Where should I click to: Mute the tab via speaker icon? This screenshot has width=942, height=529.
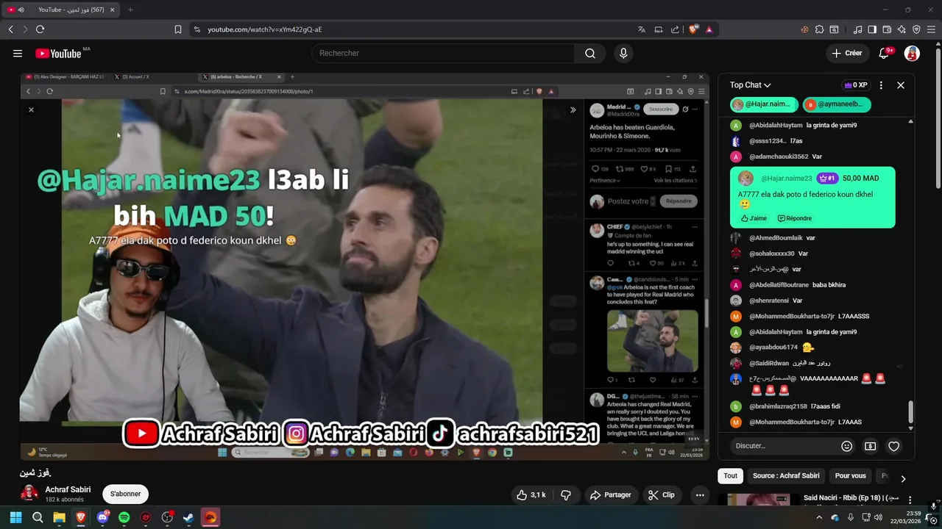[x=21, y=10]
